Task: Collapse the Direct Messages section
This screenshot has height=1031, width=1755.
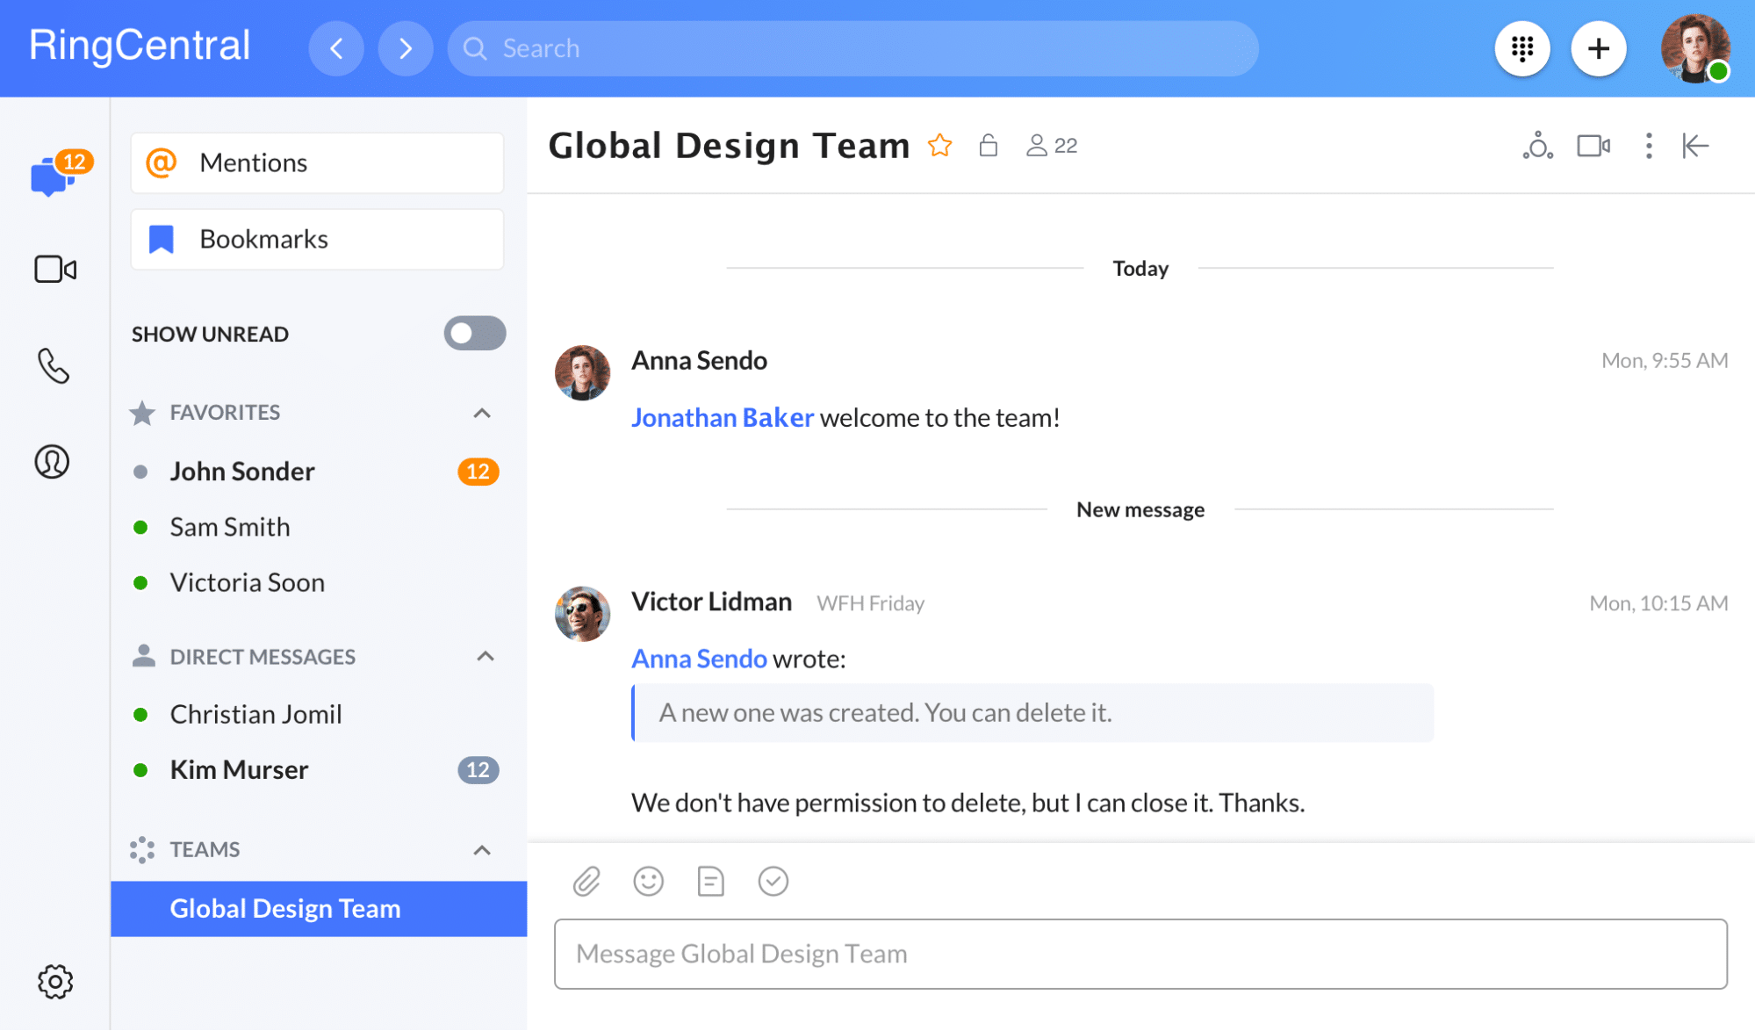Action: pos(485,656)
